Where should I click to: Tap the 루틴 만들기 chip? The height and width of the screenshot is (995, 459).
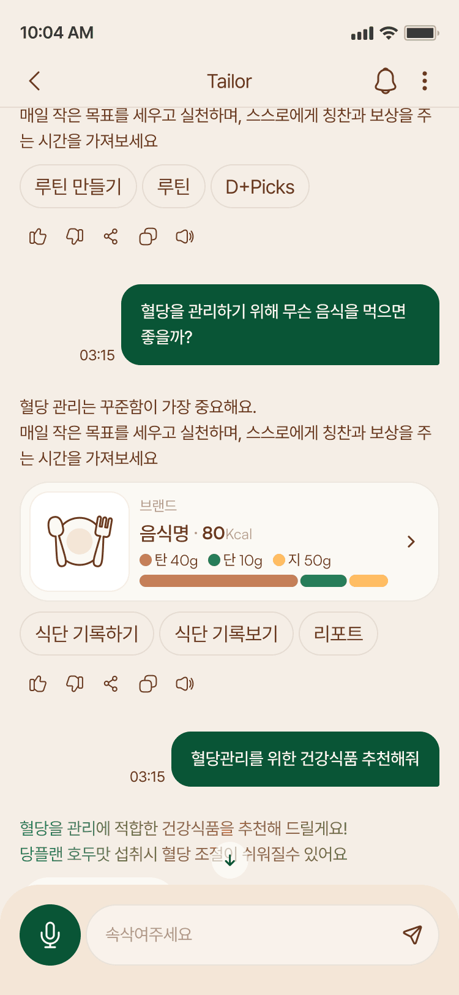click(78, 186)
